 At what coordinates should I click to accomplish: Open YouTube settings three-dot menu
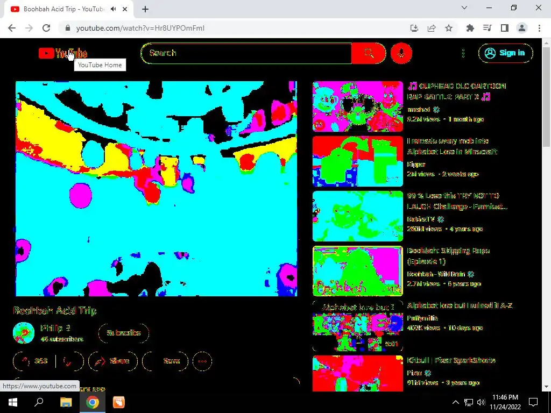point(463,53)
